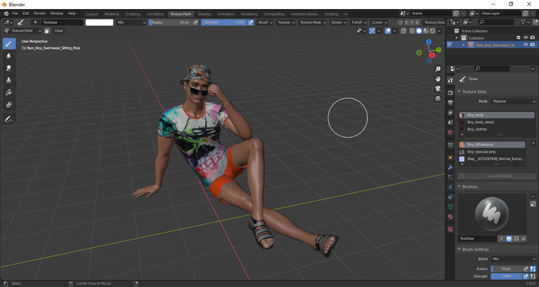This screenshot has height=287, width=539.
Task: Switch to the UV Editing workspace tab
Action: tap(155, 14)
